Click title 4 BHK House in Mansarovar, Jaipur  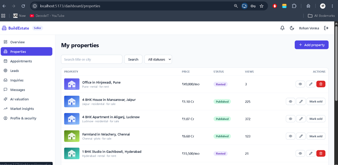coord(109,100)
